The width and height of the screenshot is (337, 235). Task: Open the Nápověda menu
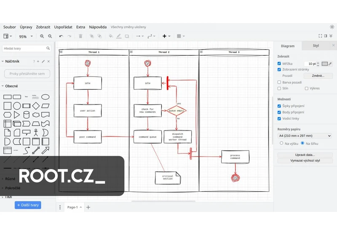(98, 27)
